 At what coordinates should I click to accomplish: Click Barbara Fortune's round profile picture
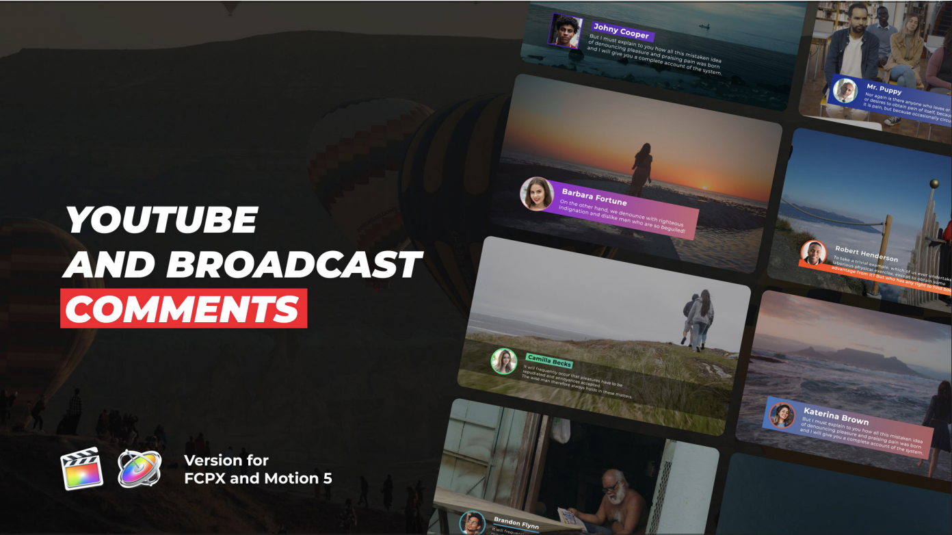[x=537, y=194]
